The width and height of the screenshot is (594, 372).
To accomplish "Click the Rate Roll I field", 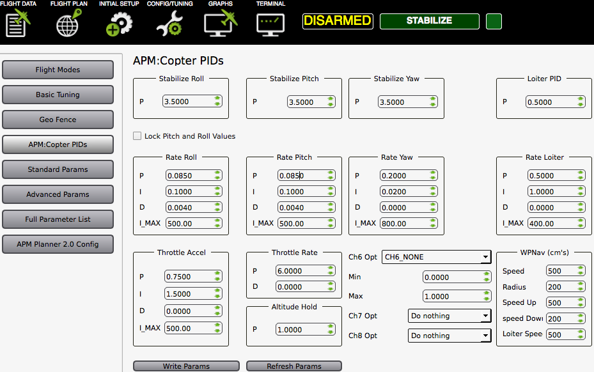I will [194, 191].
